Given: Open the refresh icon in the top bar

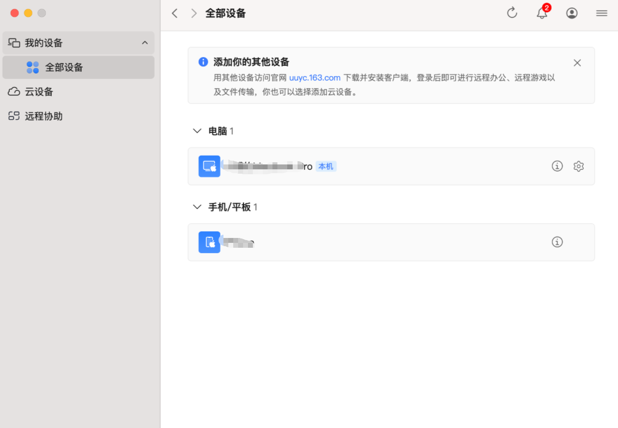Looking at the screenshot, I should click(x=512, y=13).
